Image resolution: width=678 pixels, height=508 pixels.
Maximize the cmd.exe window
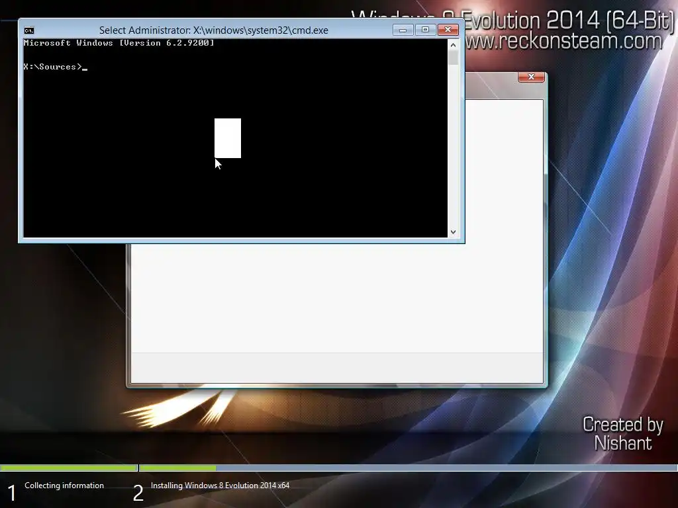coord(426,30)
